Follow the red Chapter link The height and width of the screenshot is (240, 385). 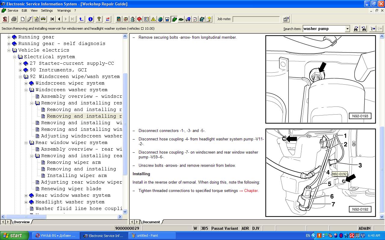[251, 191]
